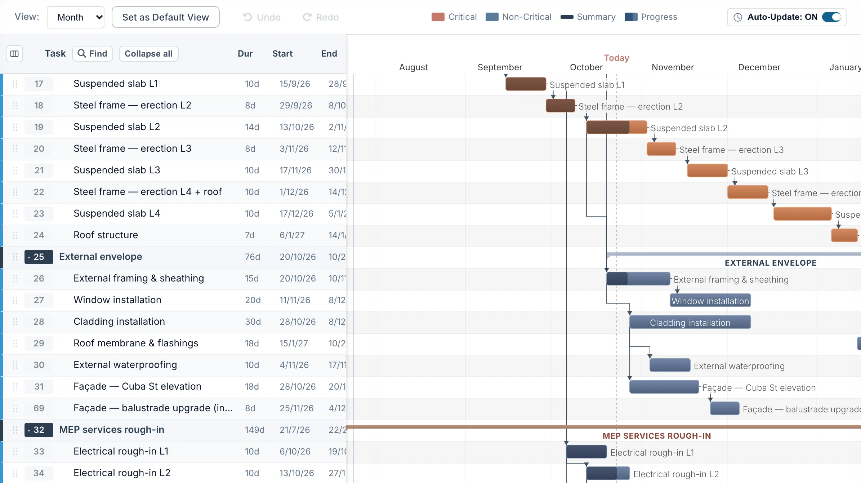
Task: Click drag handle of Suspended slab L2 row
Action: tap(15, 127)
